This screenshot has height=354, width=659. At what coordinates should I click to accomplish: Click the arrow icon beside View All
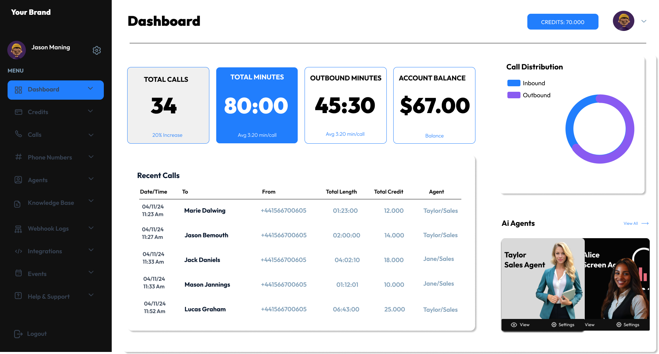click(645, 223)
